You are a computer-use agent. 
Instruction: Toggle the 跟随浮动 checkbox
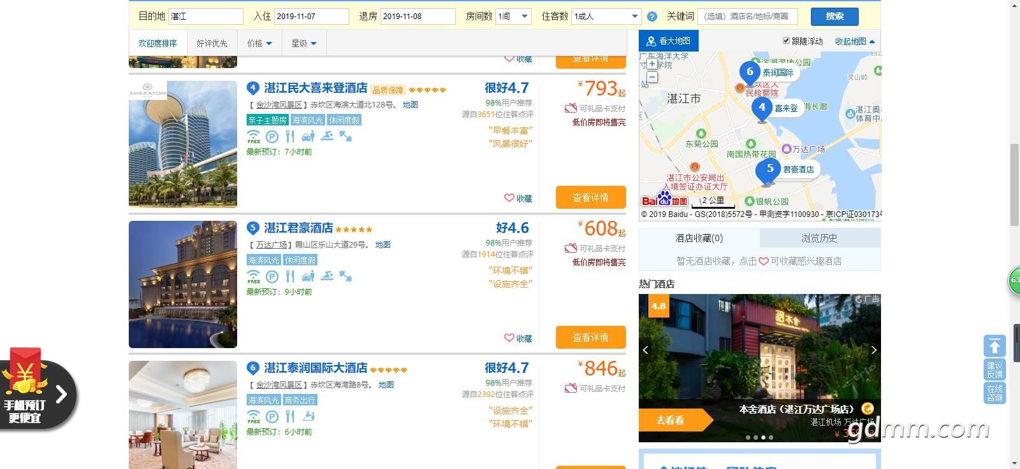point(786,41)
